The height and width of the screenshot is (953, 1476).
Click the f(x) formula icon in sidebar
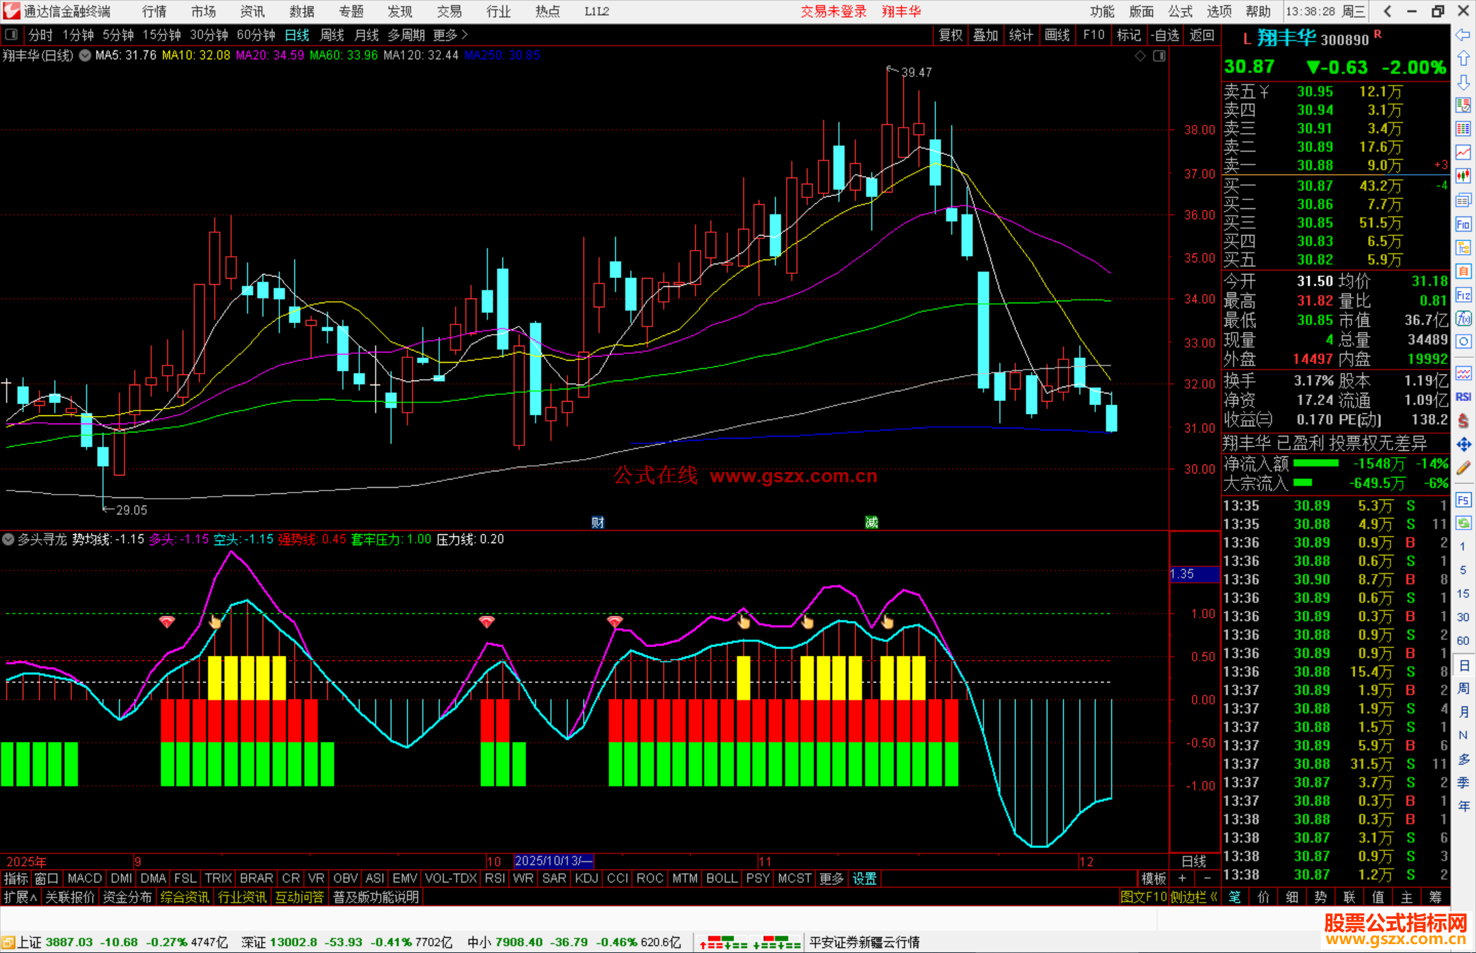point(1463,318)
